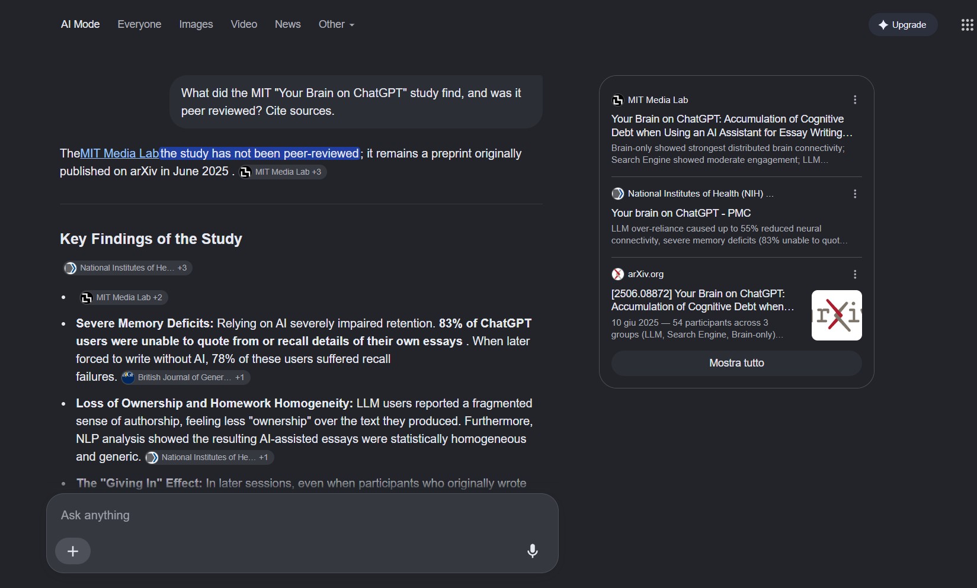Switch to the News tab
Viewport: 977px width, 588px height.
pos(288,24)
